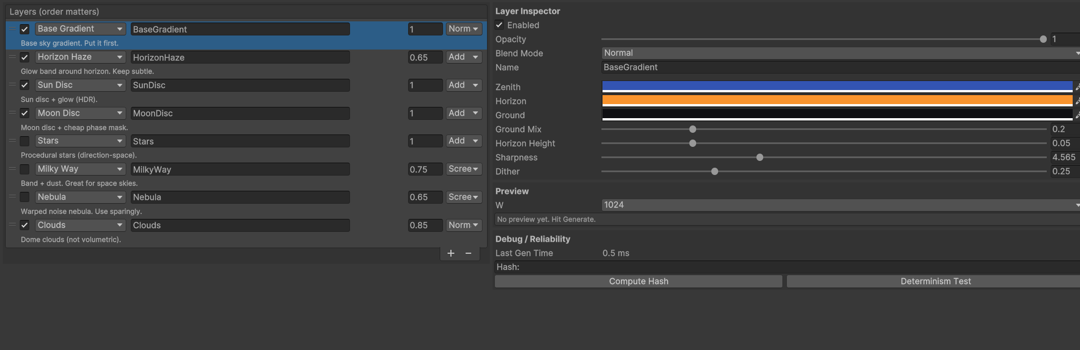Uncheck Enabled in the Layer Inspector

tap(499, 25)
